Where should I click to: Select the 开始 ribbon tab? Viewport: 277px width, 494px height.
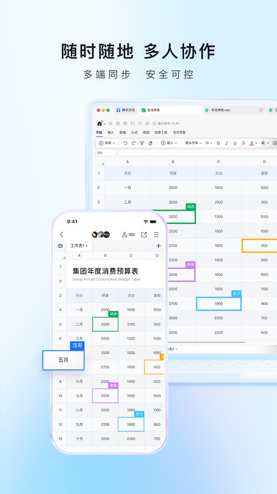[x=99, y=132]
